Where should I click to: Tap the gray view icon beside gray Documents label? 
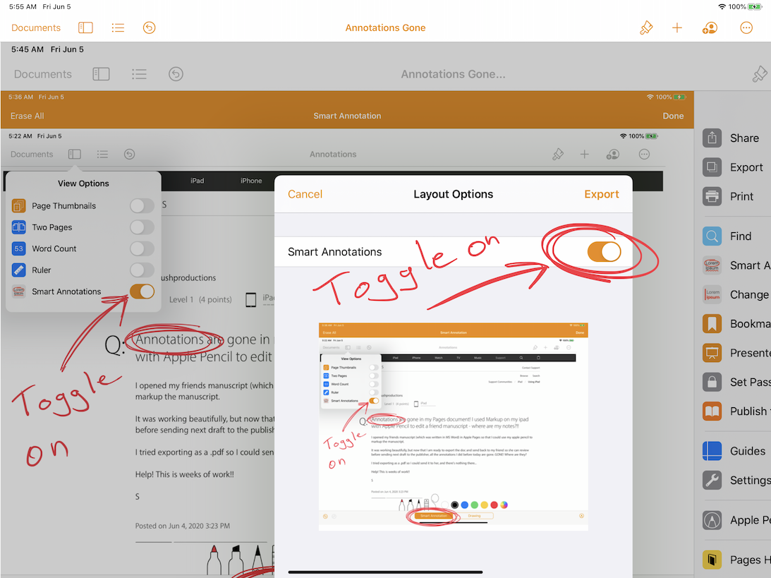click(x=101, y=74)
